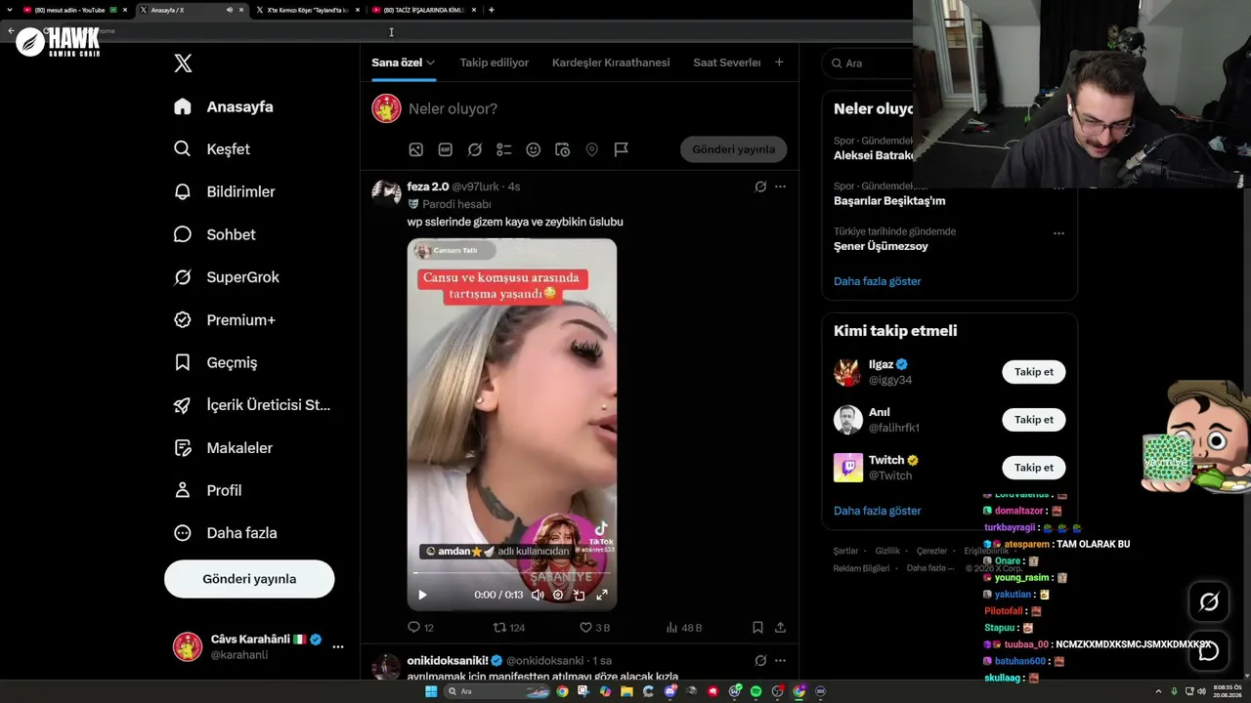The image size is (1251, 703).
Task: Open Keşfet from the sidebar
Action: coord(212,149)
